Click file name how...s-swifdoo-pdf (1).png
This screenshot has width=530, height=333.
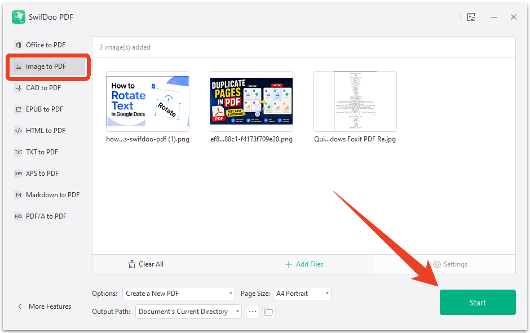(148, 139)
